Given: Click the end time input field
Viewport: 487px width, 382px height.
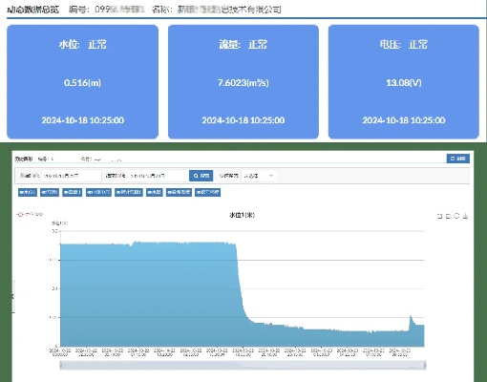Looking at the screenshot, I should [159, 176].
